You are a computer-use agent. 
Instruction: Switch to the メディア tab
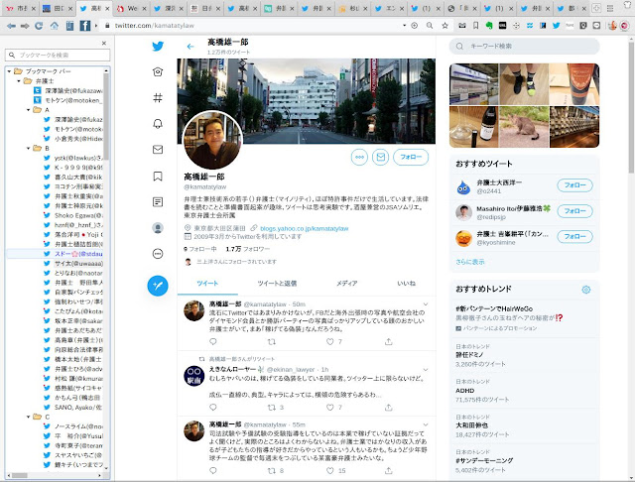point(346,284)
